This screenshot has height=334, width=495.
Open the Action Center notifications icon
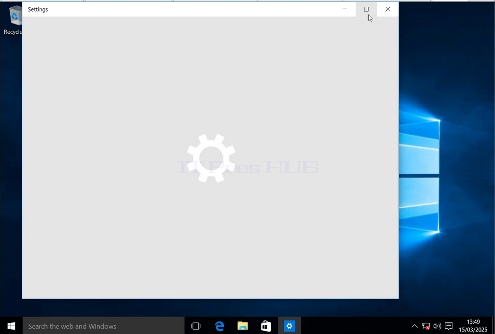(x=449, y=326)
